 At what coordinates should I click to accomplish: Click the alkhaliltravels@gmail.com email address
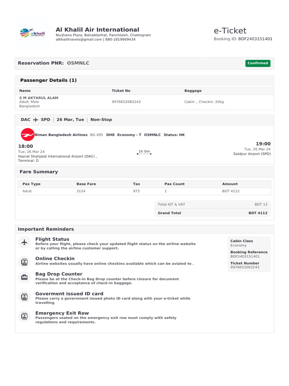click(79, 39)
